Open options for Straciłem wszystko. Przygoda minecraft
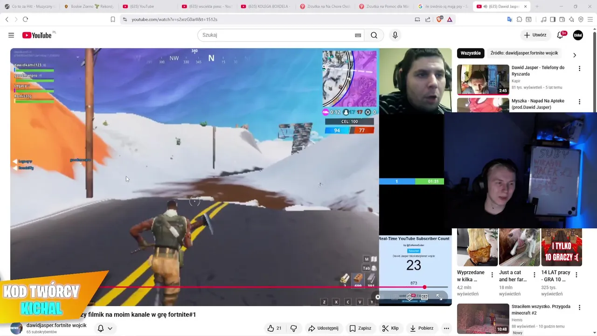597x336 pixels. [x=579, y=308]
